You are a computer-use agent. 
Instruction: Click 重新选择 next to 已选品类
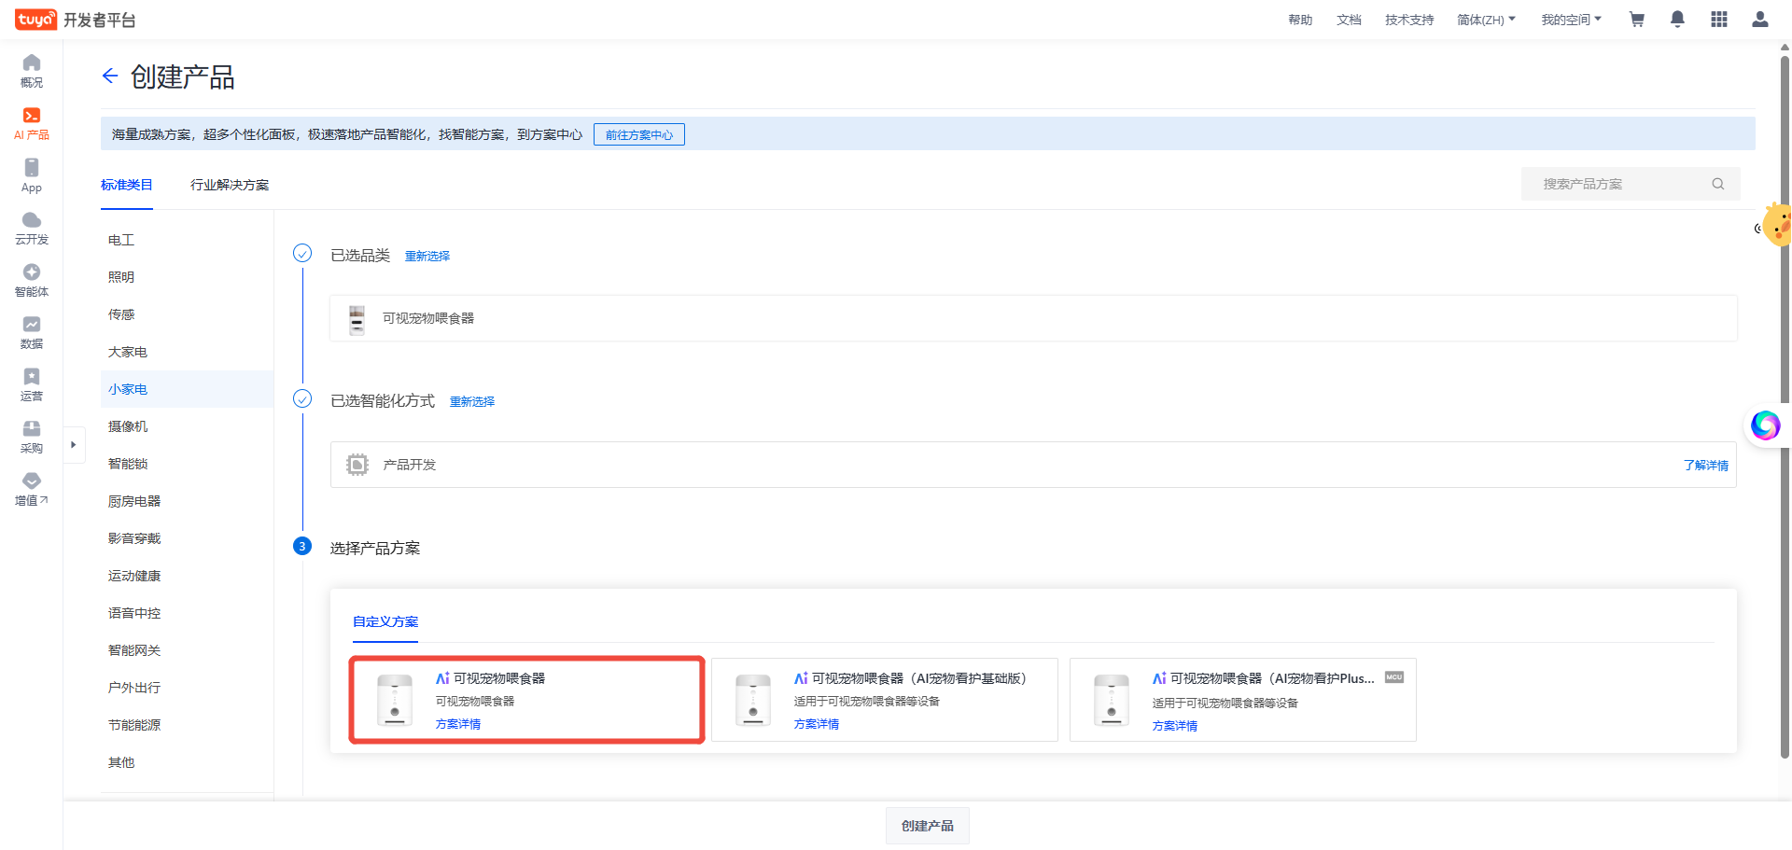427,257
